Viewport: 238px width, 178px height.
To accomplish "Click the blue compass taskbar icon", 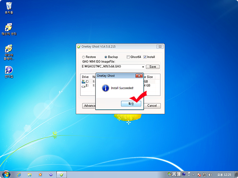I will [51, 175].
